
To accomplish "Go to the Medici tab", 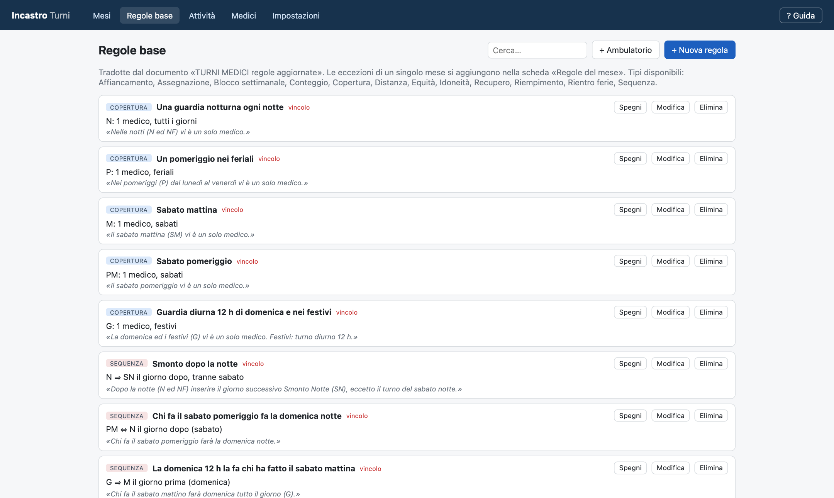I will tap(244, 15).
